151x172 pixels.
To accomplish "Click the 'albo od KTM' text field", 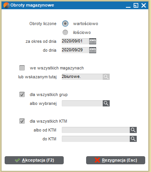I will [96, 130].
